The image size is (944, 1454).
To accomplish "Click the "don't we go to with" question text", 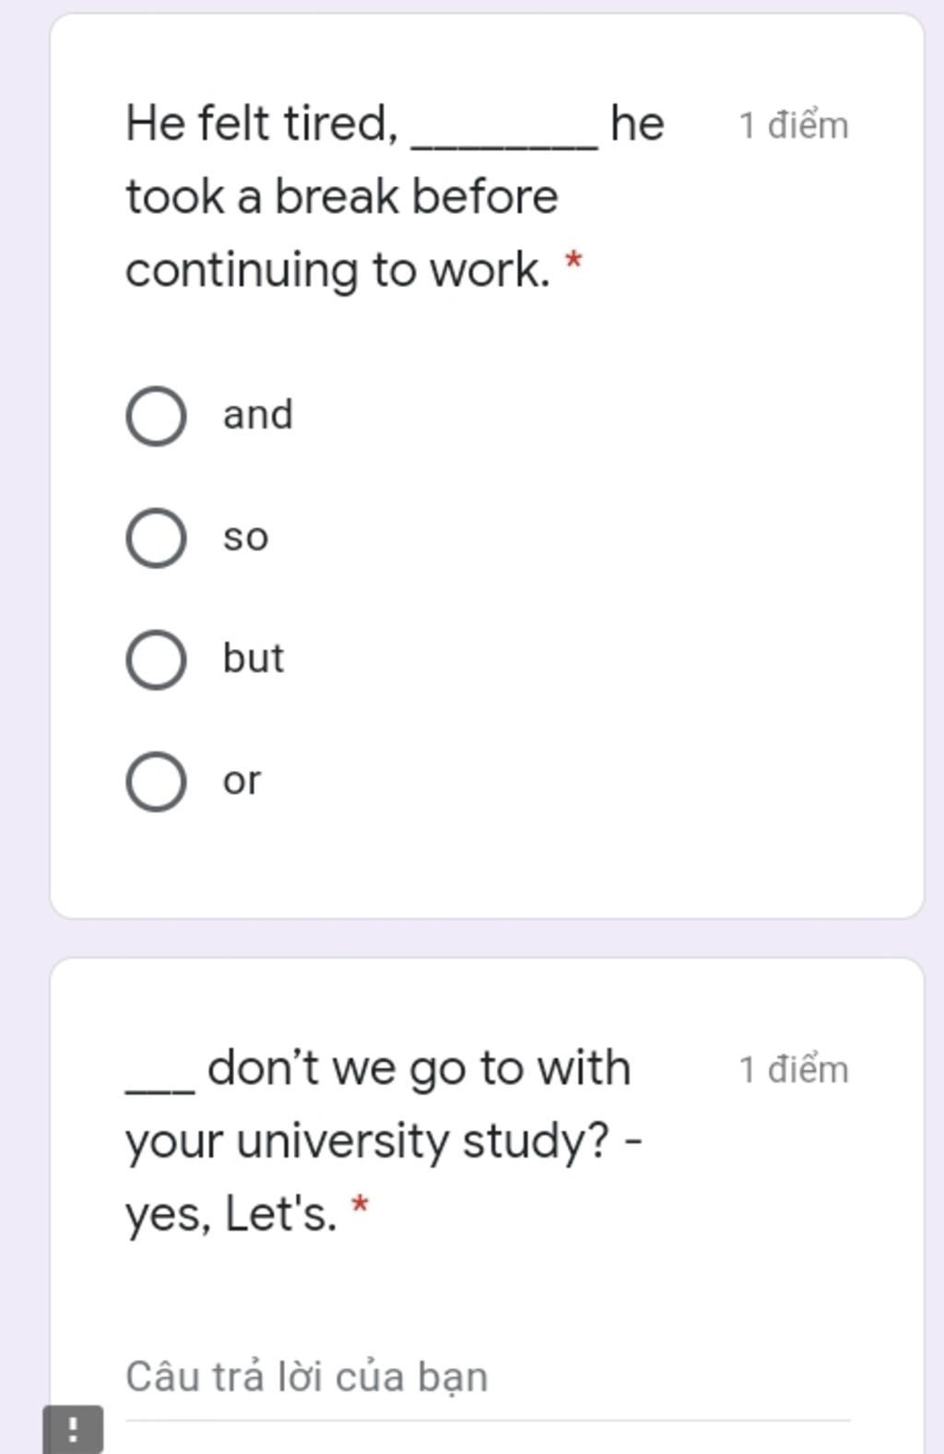I will [419, 1069].
